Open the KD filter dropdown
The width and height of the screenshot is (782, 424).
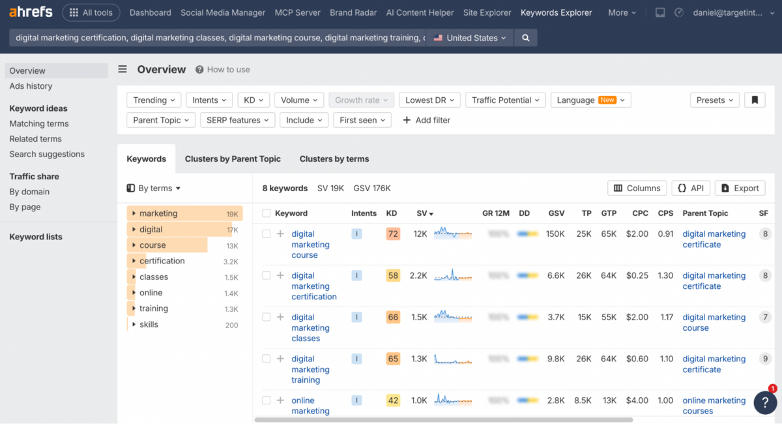253,100
